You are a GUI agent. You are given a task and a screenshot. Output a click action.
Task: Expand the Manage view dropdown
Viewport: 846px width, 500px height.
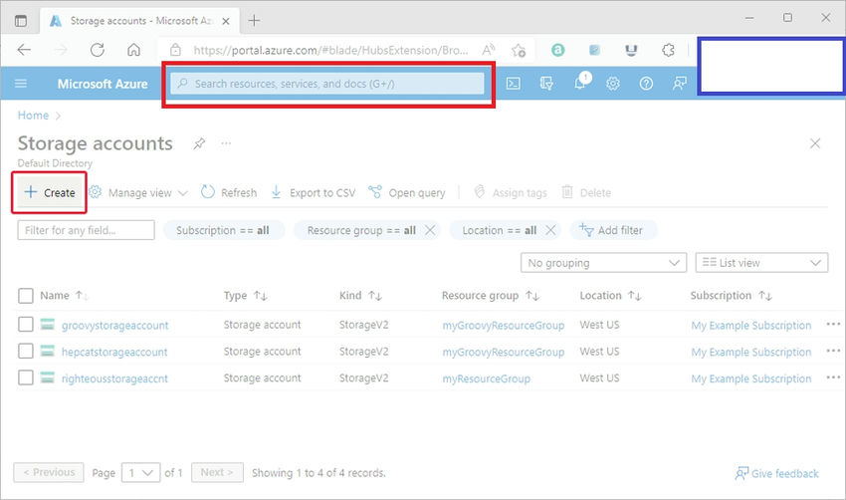(138, 193)
